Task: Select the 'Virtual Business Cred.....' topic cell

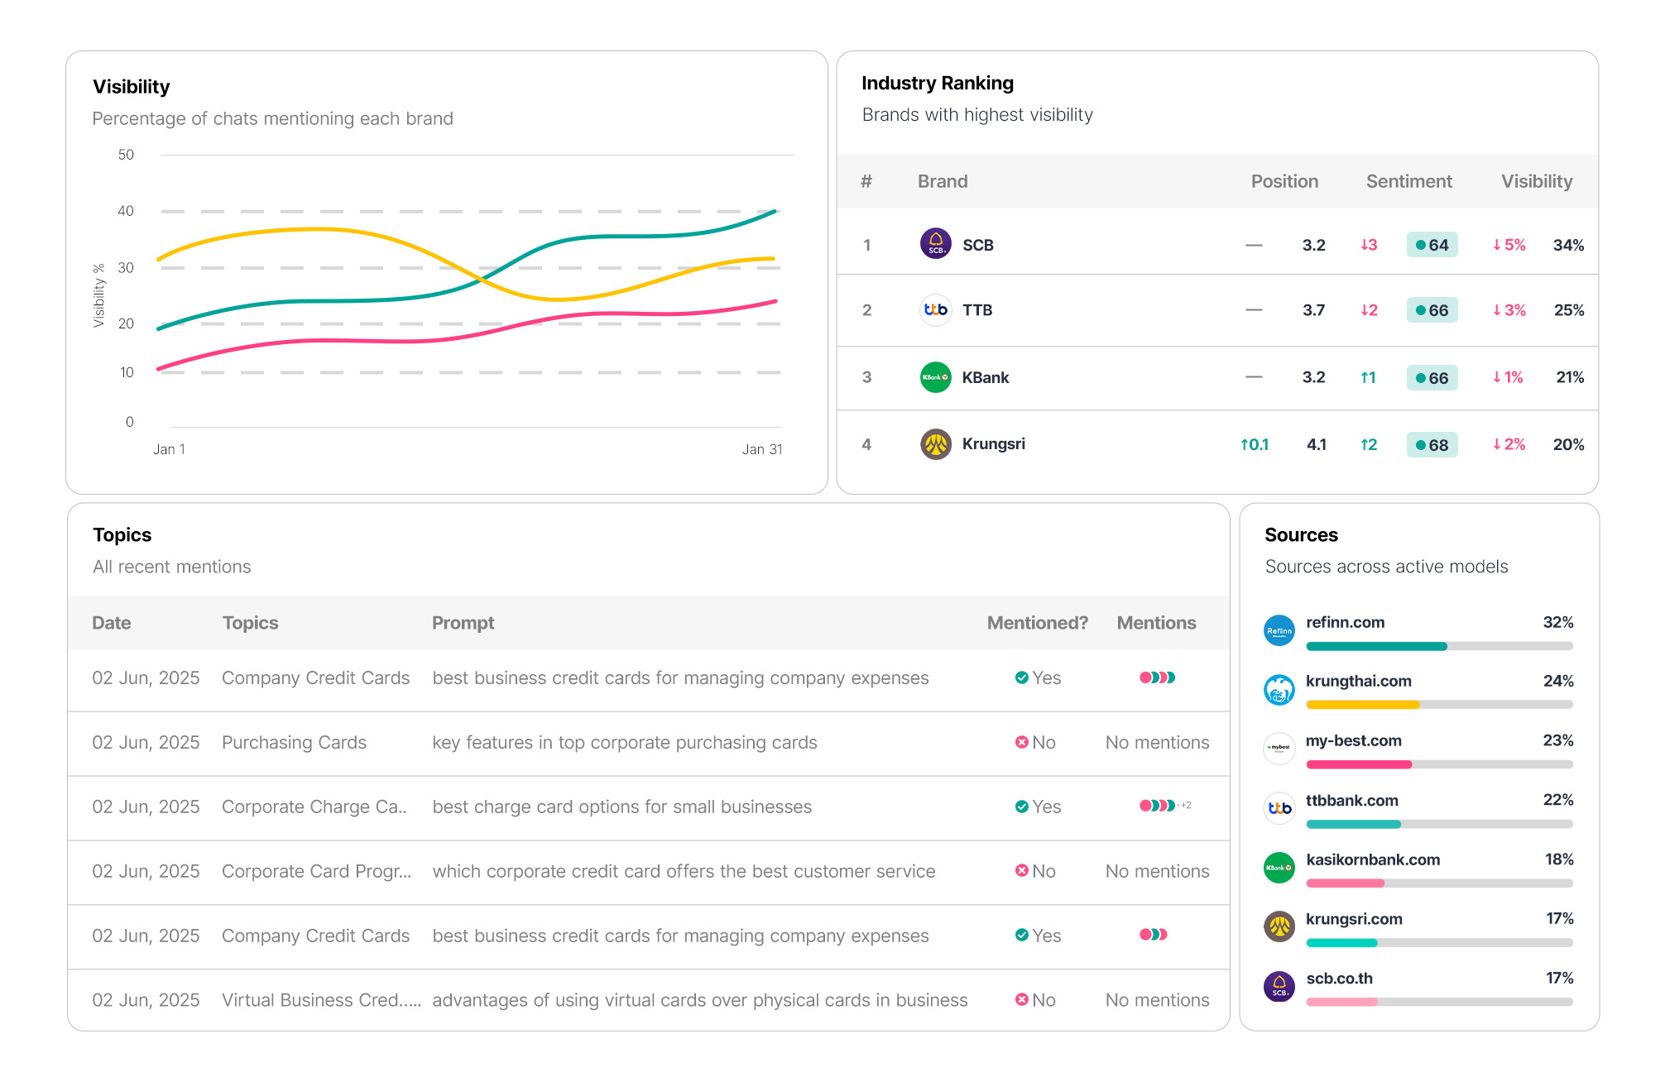Action: pyautogui.click(x=321, y=1000)
